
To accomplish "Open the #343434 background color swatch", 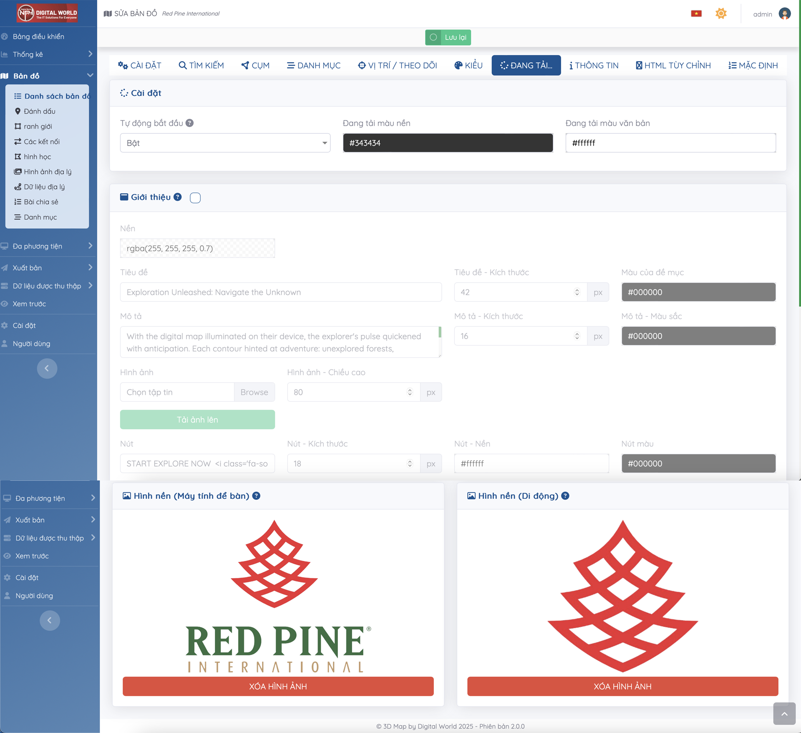I will 448,143.
